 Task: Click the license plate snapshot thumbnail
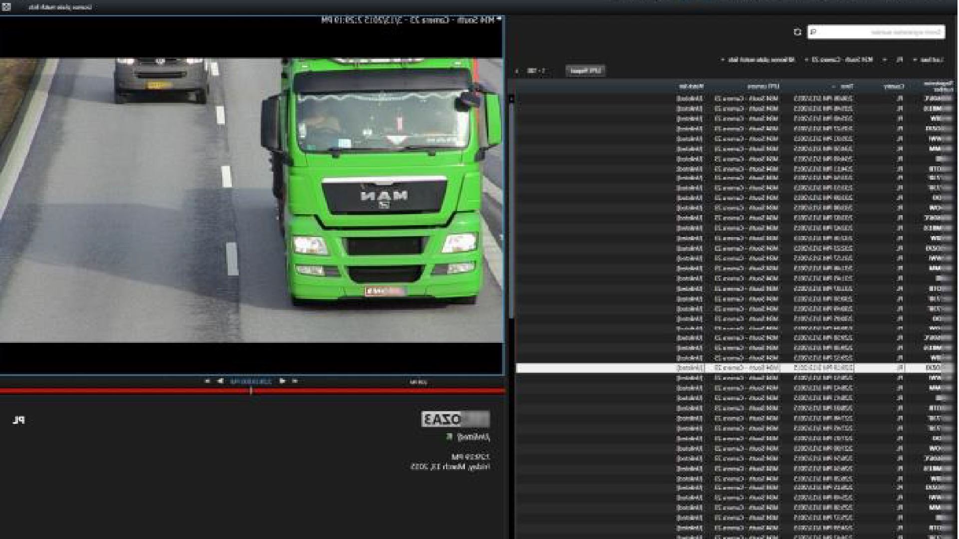[456, 419]
